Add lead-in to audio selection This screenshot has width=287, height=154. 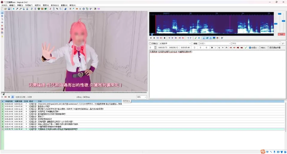pyautogui.click(x=187, y=38)
